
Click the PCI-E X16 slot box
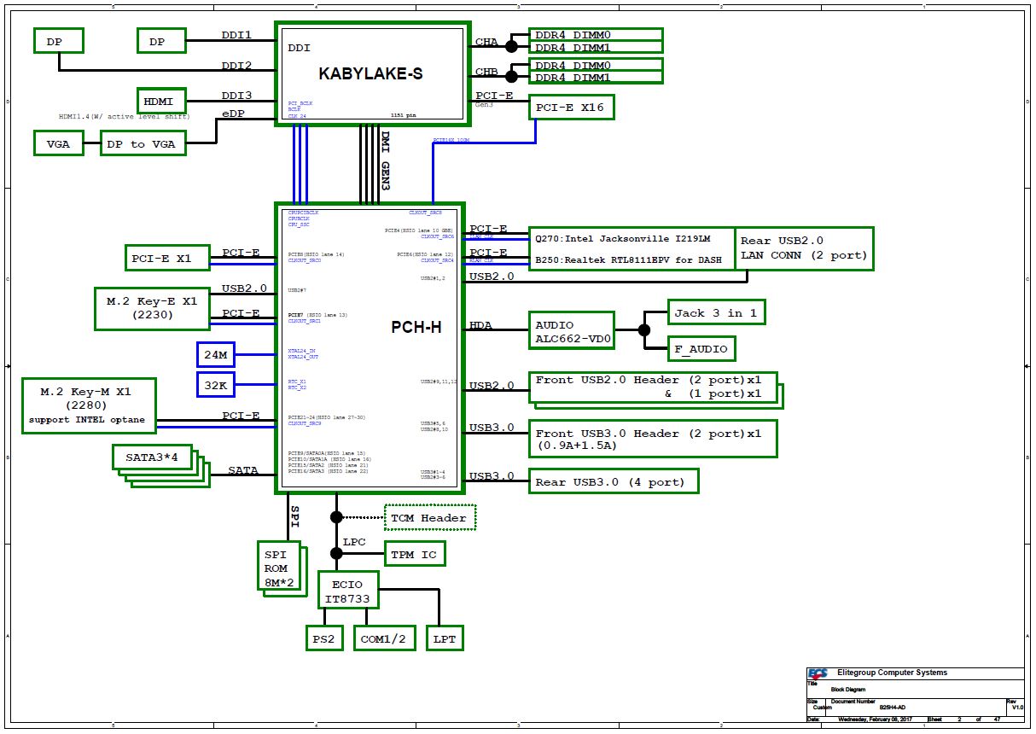pyautogui.click(x=571, y=108)
